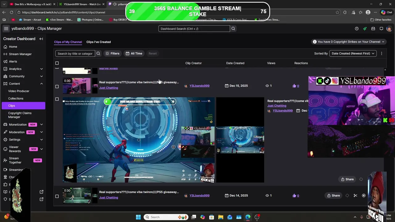
Task: Open the Windows Start menu
Action: [x=138, y=217]
